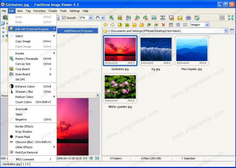Viewport: 236px width, 168px height.
Task: Choose Enhance Colors menu entry
Action: [32, 86]
